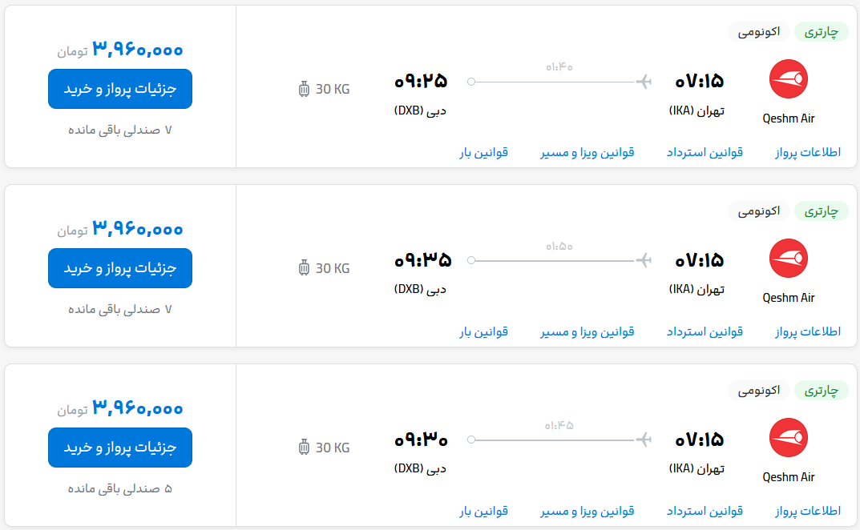860x530 pixels.
Task: Click the اکونومی badge on third flight
Action: [758, 390]
